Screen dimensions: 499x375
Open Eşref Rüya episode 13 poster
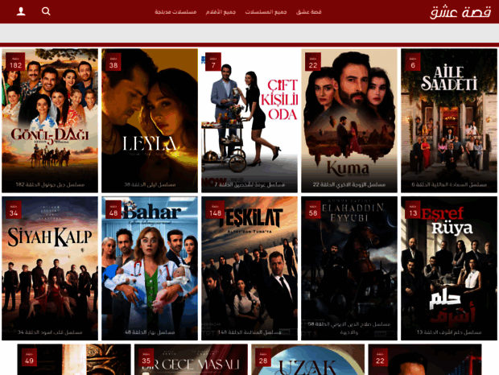[449, 268]
